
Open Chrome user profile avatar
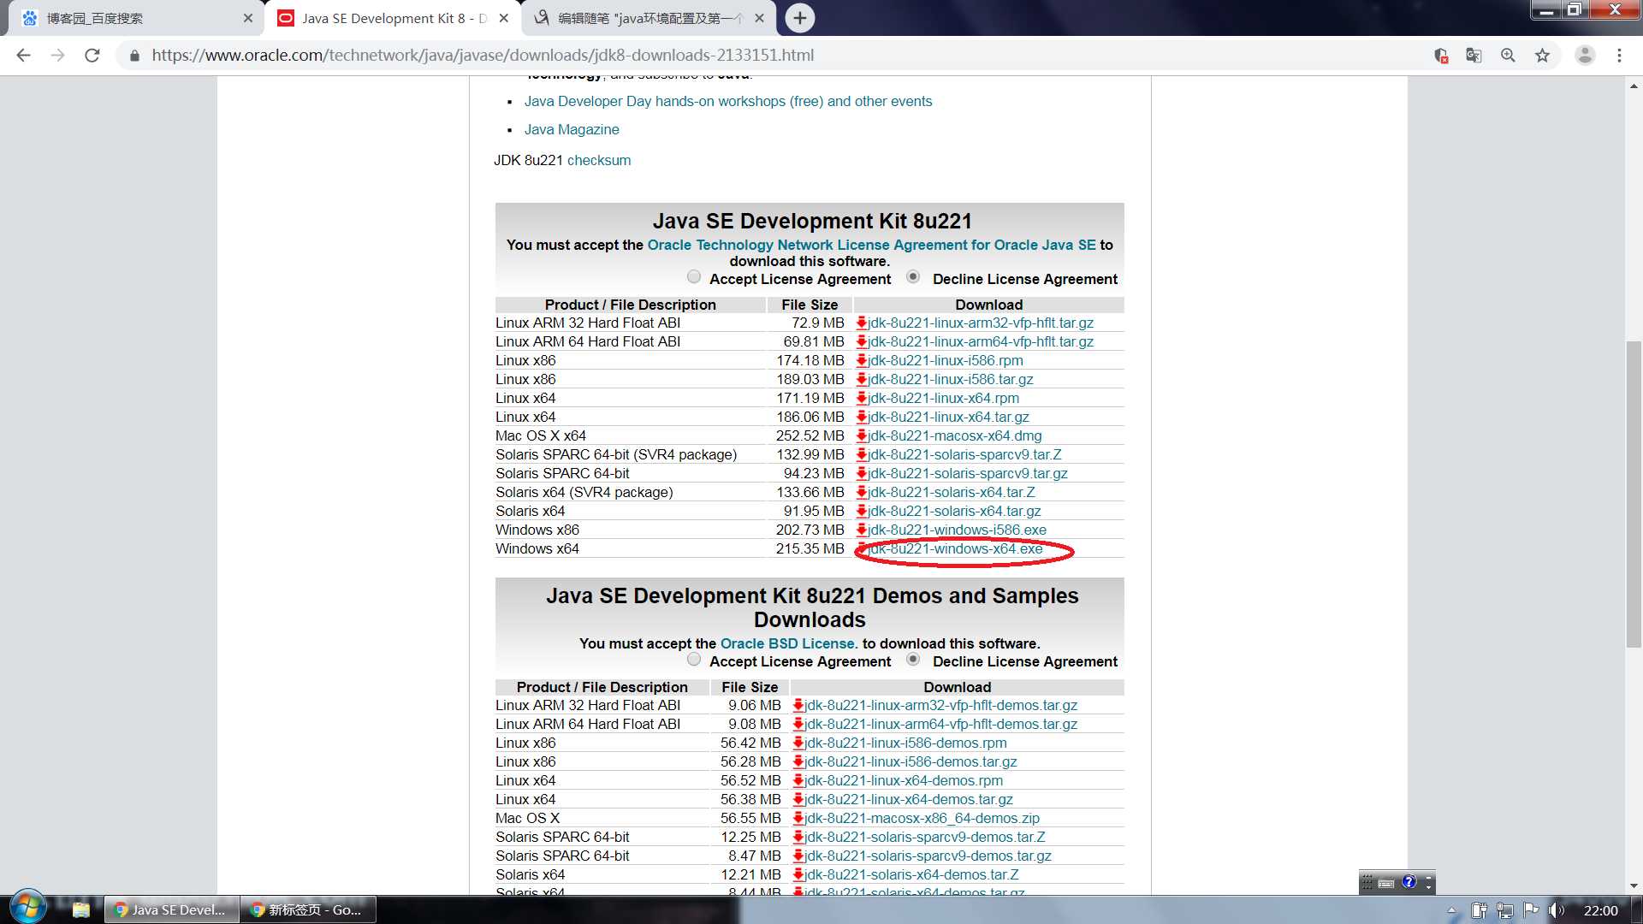click(1585, 56)
